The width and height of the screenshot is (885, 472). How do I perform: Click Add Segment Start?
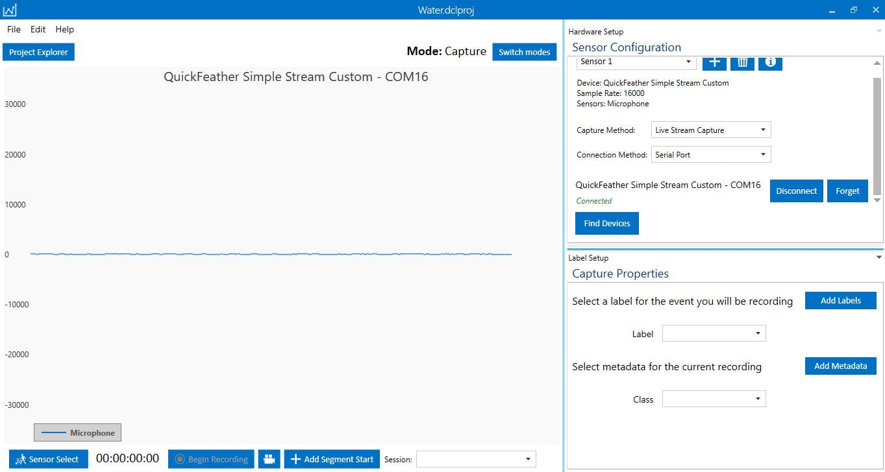pos(332,459)
